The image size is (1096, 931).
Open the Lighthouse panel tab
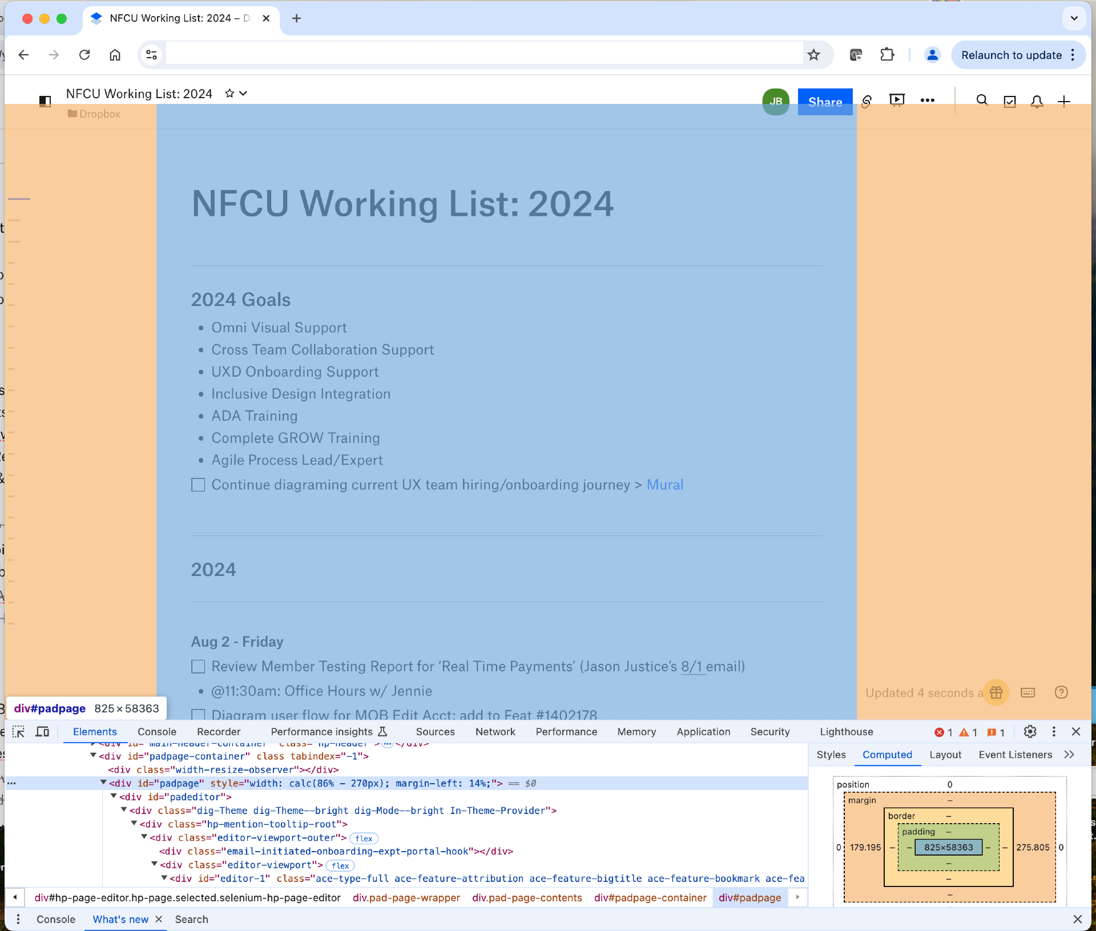847,732
